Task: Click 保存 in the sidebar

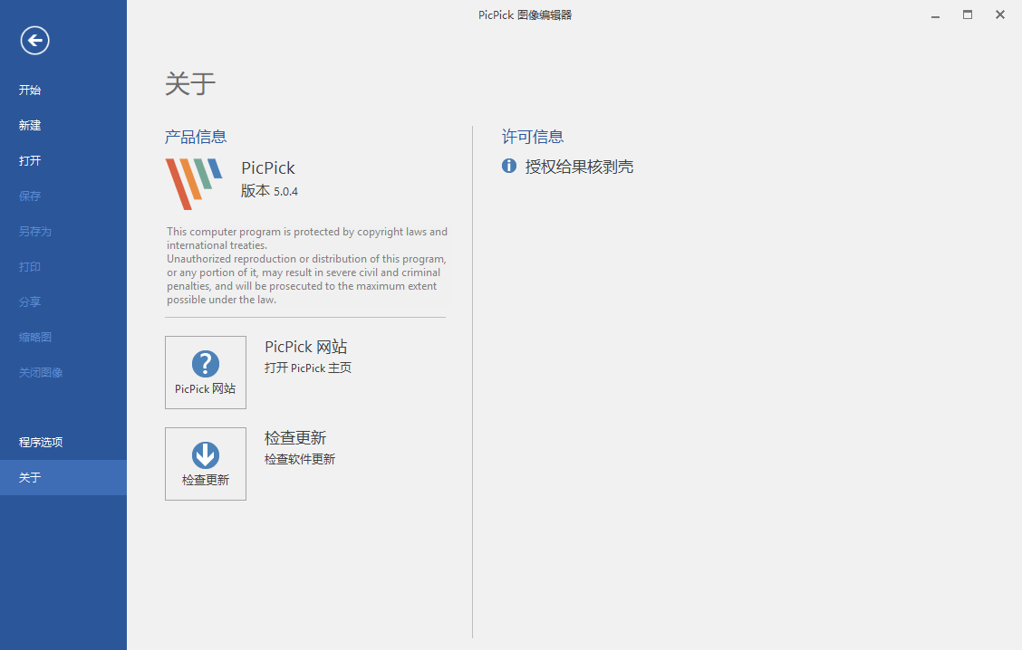Action: [x=30, y=196]
